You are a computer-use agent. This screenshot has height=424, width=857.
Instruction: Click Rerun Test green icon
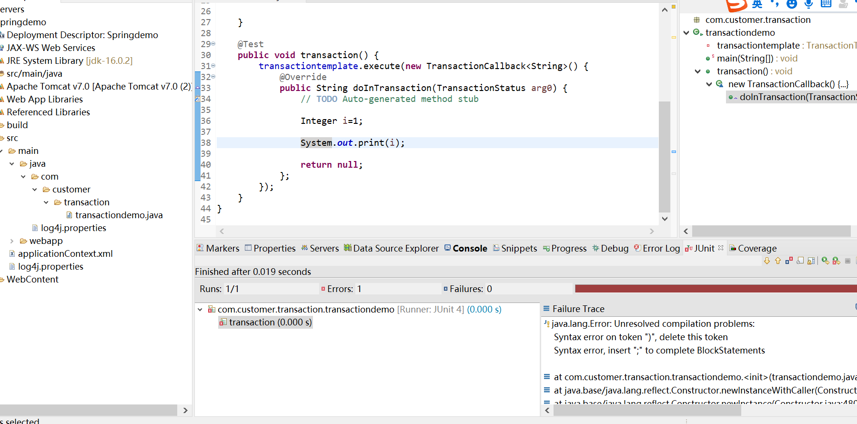[825, 261]
